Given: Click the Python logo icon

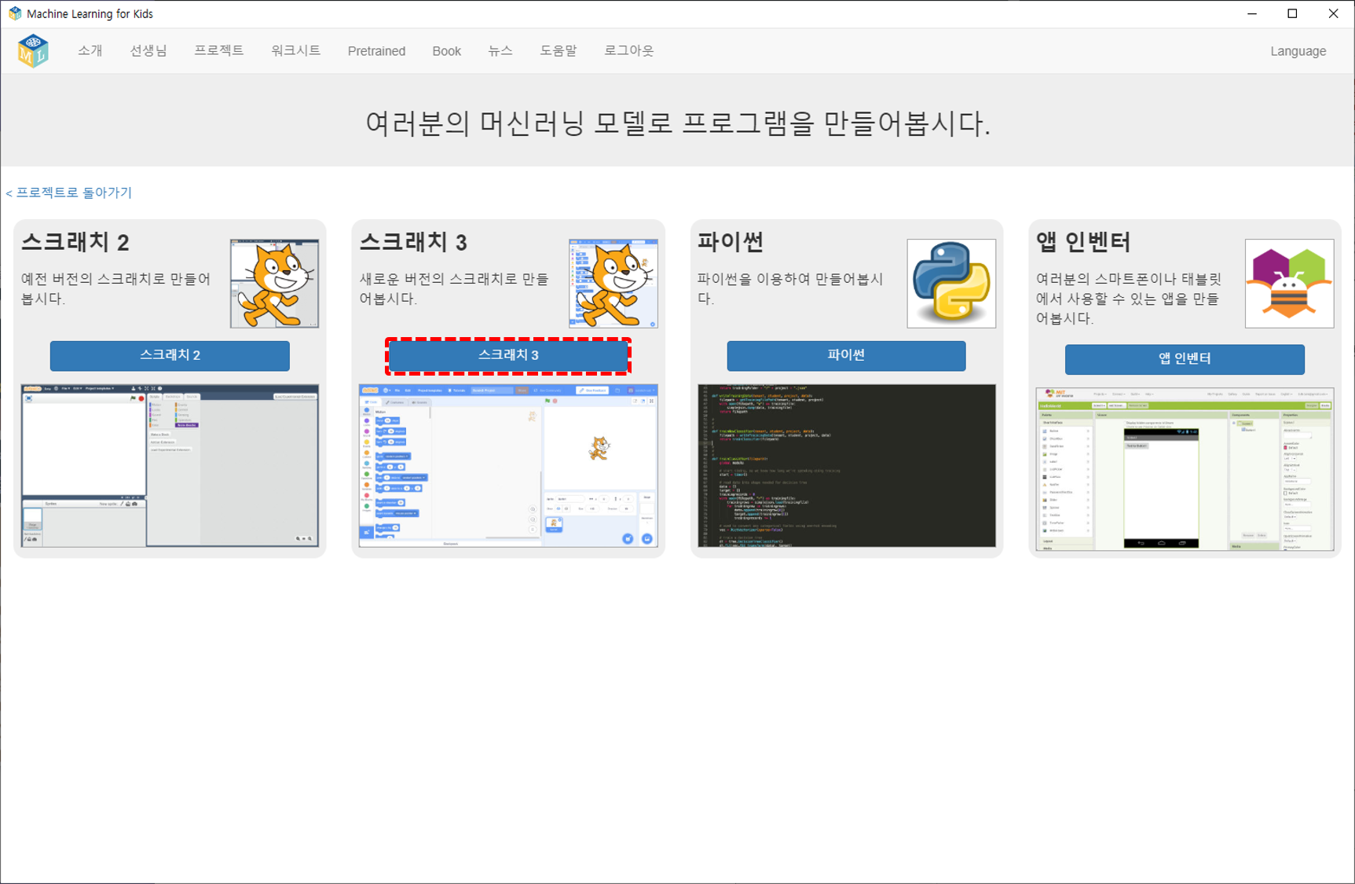Looking at the screenshot, I should (x=951, y=284).
